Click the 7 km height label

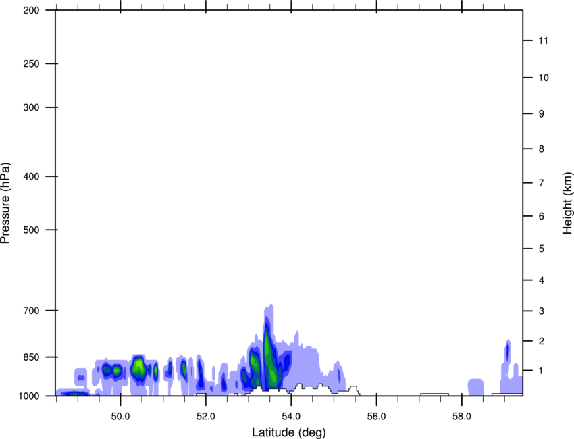click(542, 183)
